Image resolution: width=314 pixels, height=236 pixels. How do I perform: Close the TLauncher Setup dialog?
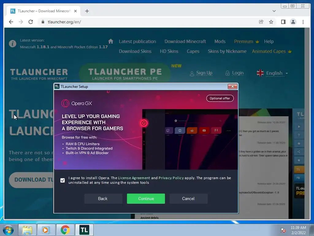(x=232, y=86)
